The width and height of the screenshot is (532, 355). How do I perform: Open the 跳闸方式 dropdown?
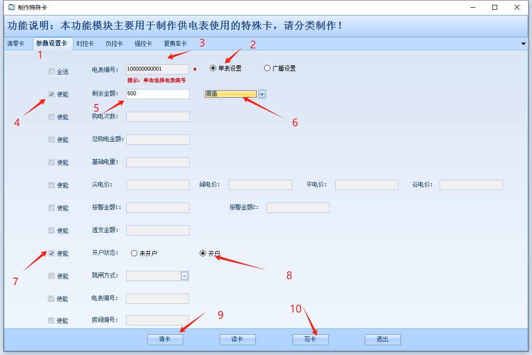click(184, 276)
